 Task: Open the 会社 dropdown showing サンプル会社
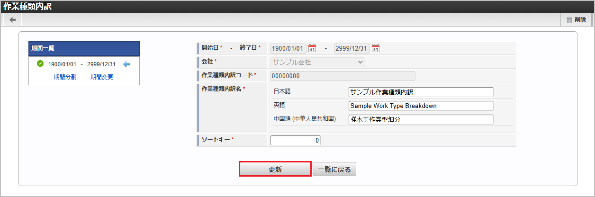coord(318,62)
